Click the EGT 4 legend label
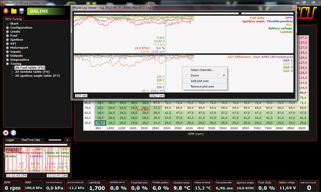The width and height of the screenshot is (321, 192). pos(288,71)
